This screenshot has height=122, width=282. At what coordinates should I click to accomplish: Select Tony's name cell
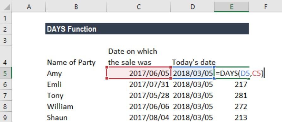(76, 96)
